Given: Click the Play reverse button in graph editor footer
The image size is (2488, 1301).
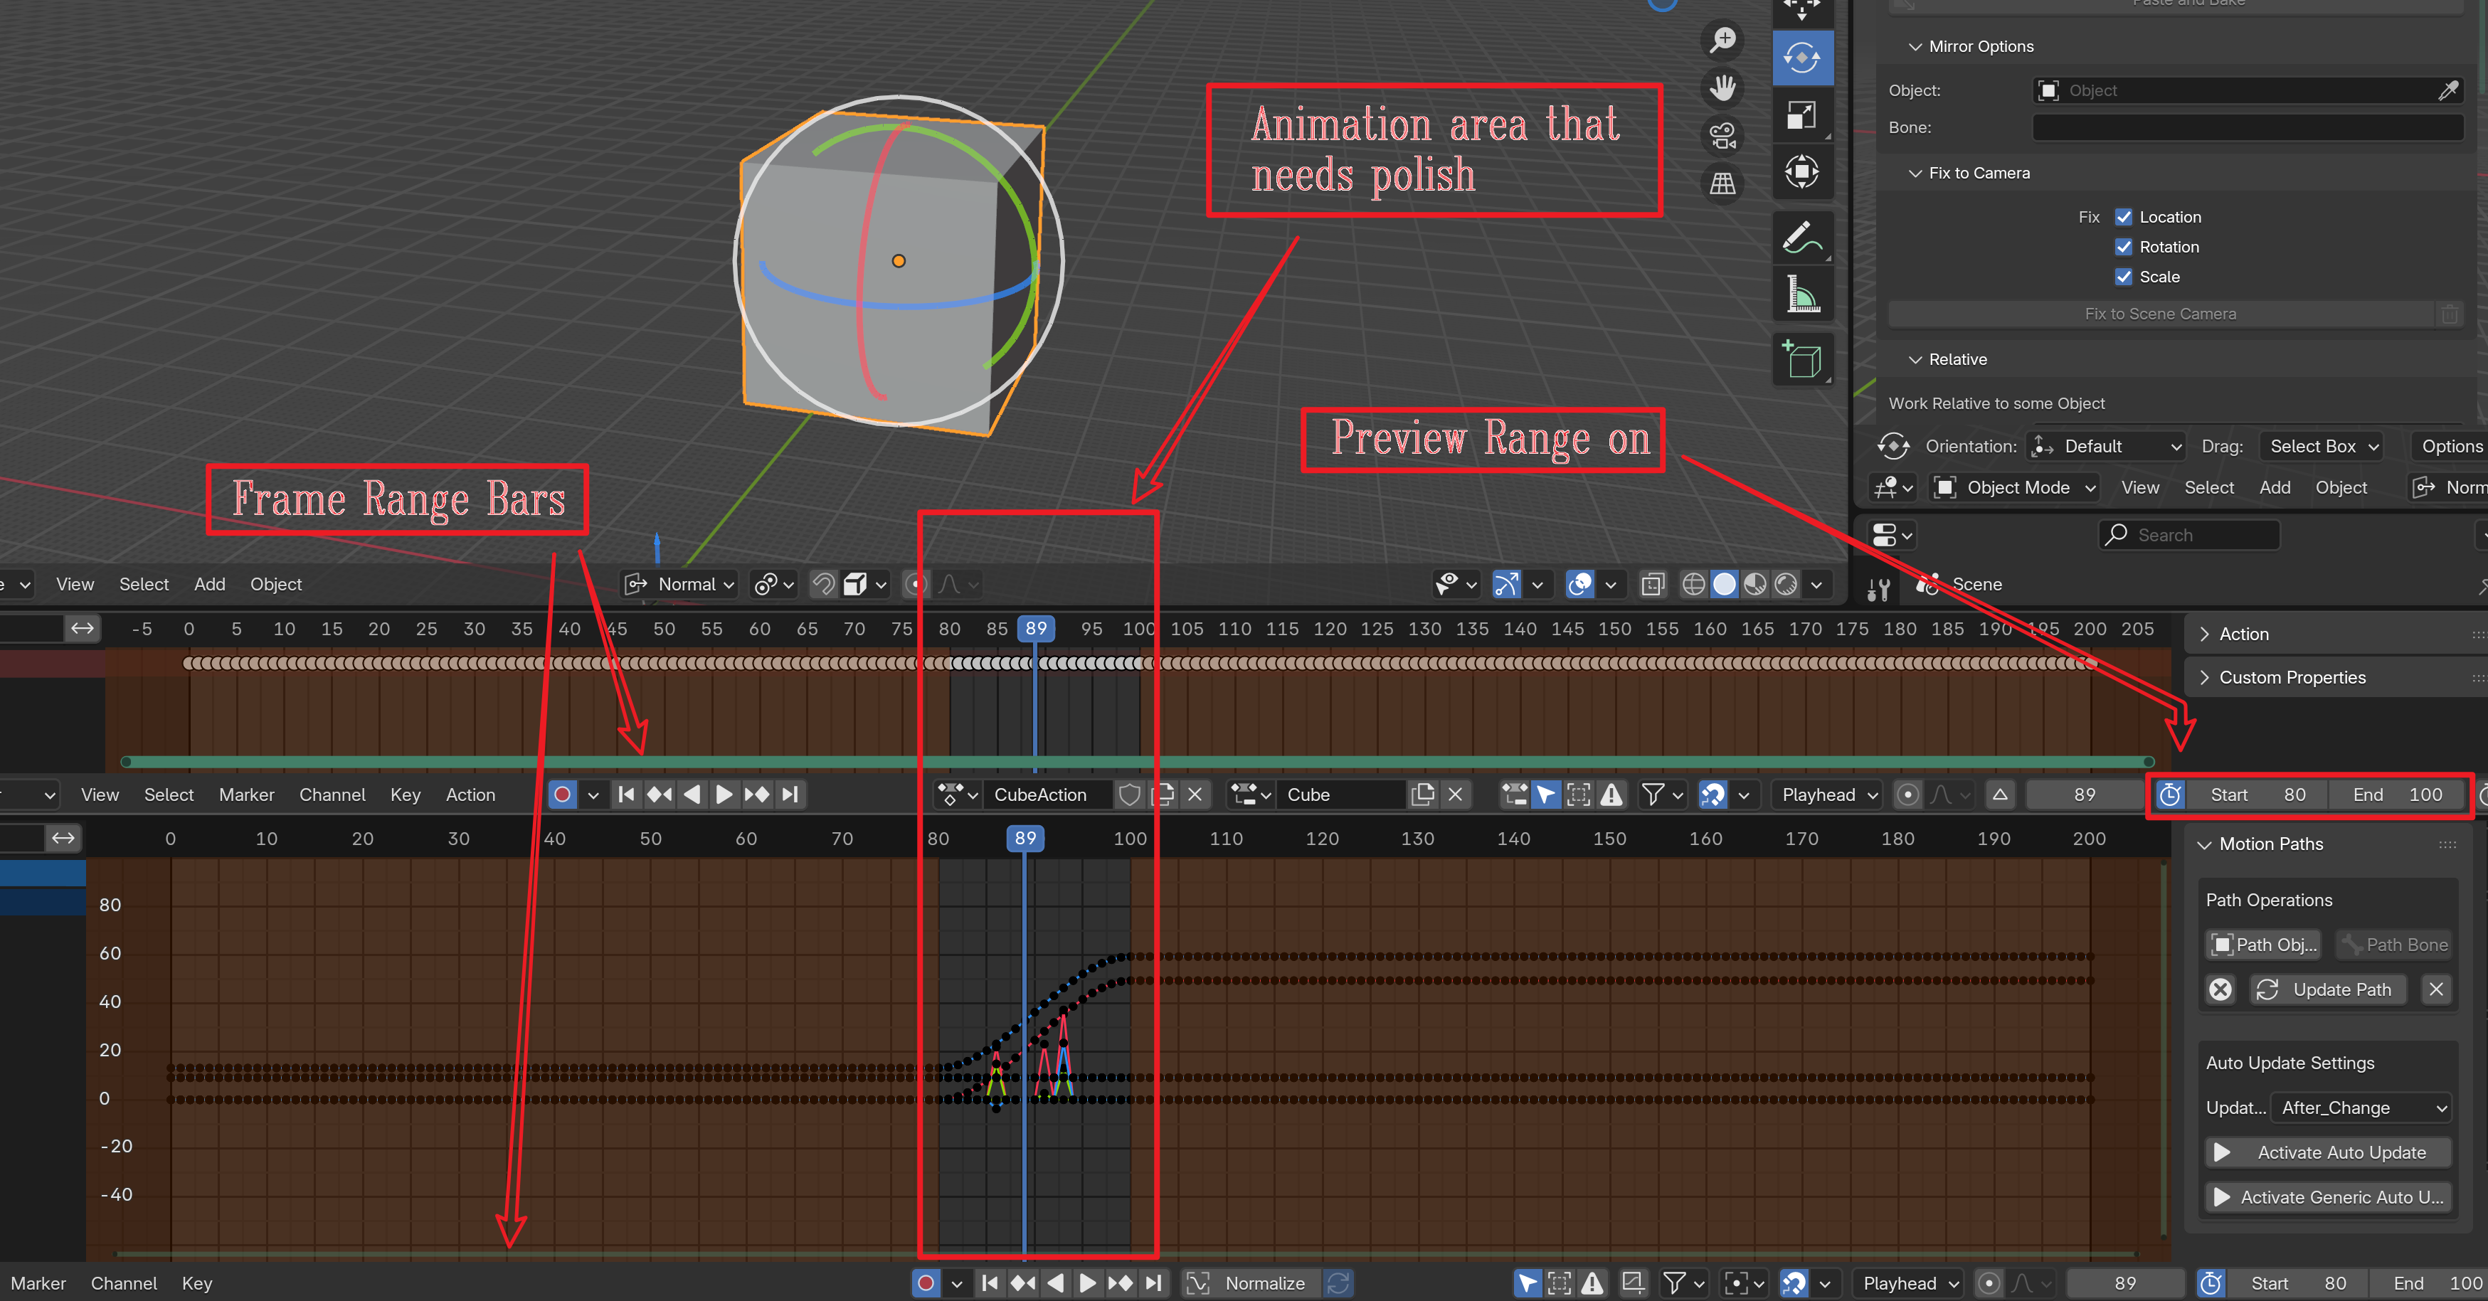Looking at the screenshot, I should pyautogui.click(x=1054, y=1283).
